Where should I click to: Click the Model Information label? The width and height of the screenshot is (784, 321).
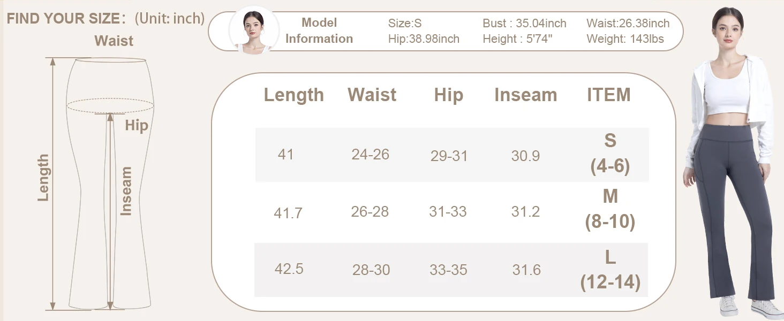[319, 30]
